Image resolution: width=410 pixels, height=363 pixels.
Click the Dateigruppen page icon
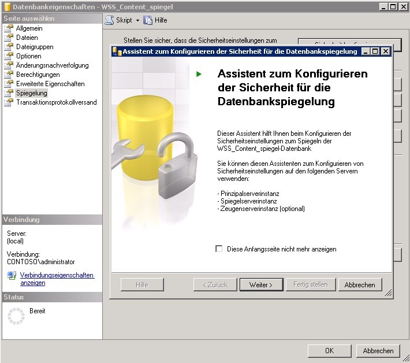point(9,47)
